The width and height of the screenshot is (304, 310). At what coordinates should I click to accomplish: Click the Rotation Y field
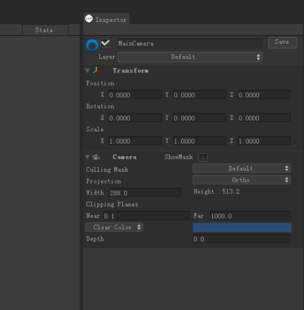(199, 118)
